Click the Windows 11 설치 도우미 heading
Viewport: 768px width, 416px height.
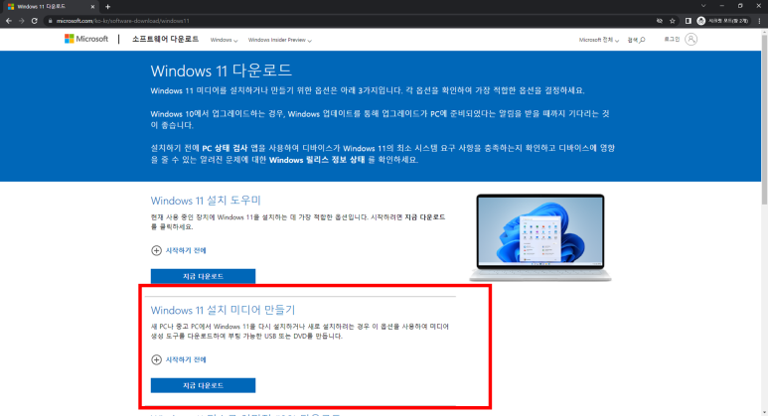point(206,201)
